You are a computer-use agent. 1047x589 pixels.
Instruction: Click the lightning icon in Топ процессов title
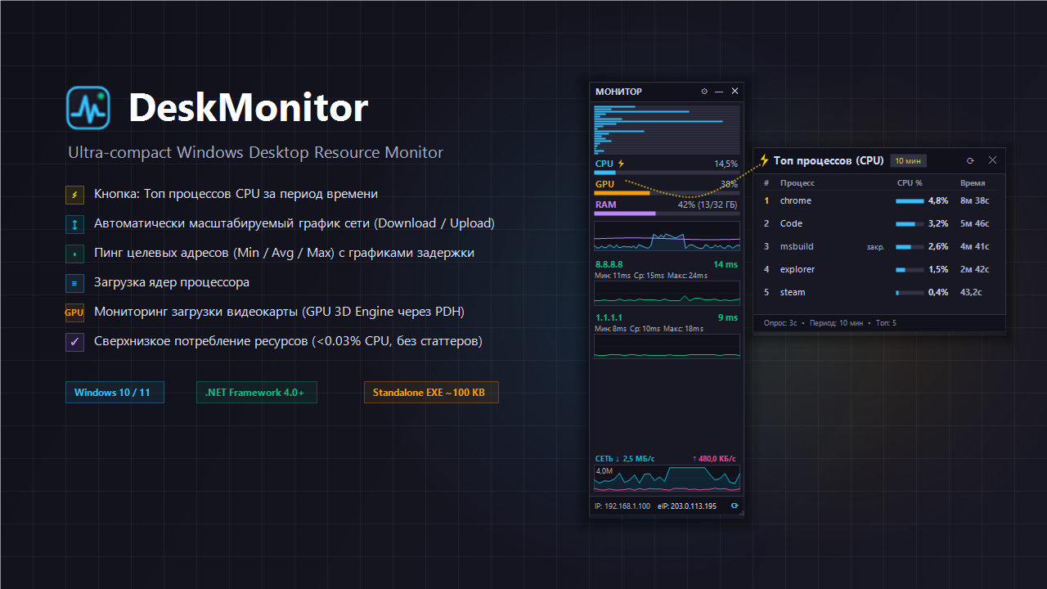point(764,160)
